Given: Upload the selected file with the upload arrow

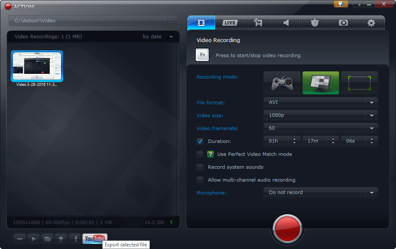Looking at the screenshot, I should coord(61,239).
